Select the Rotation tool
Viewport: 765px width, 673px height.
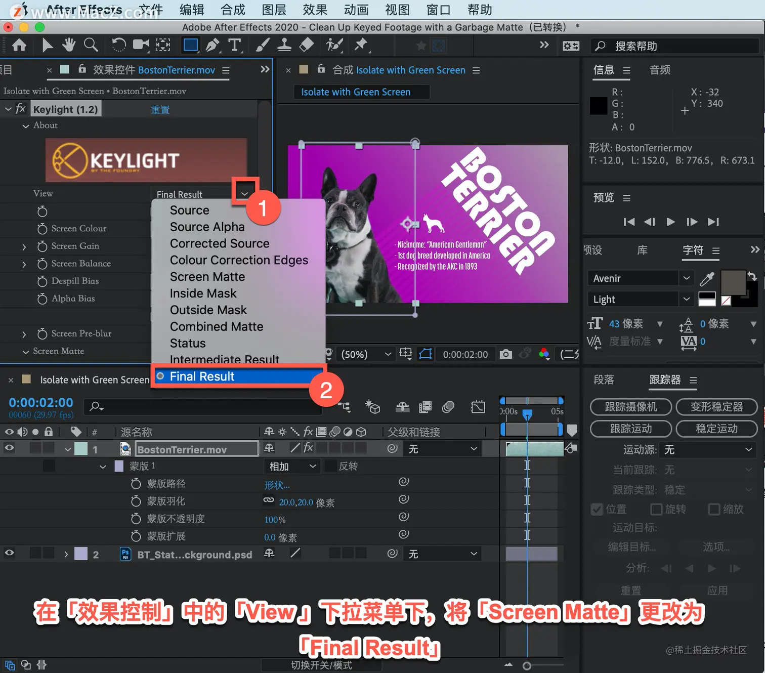coord(118,46)
